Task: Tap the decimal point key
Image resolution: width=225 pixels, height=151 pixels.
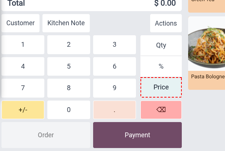Action: (x=114, y=110)
